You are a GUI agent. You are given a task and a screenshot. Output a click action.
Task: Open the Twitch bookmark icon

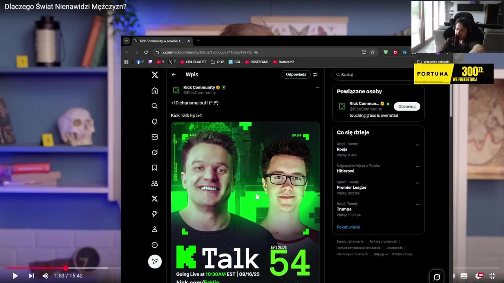click(150, 62)
